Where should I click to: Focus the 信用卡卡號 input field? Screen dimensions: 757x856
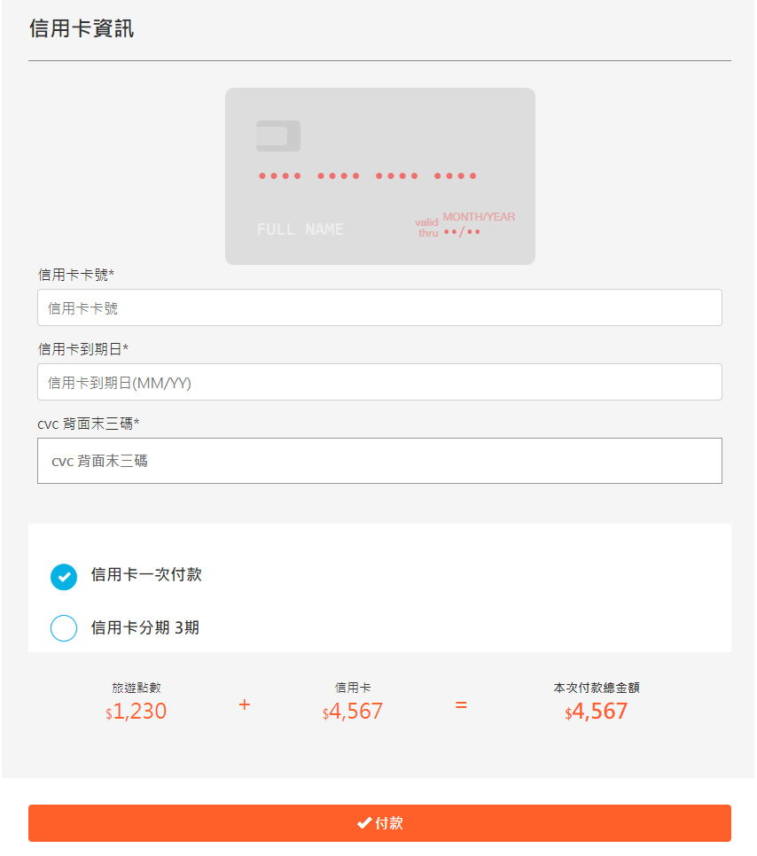point(379,307)
